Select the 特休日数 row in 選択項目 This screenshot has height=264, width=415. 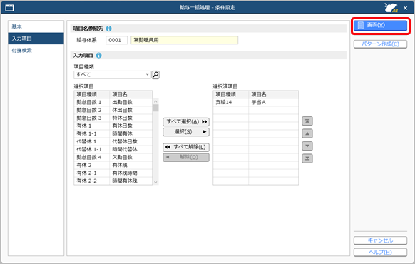pos(113,118)
